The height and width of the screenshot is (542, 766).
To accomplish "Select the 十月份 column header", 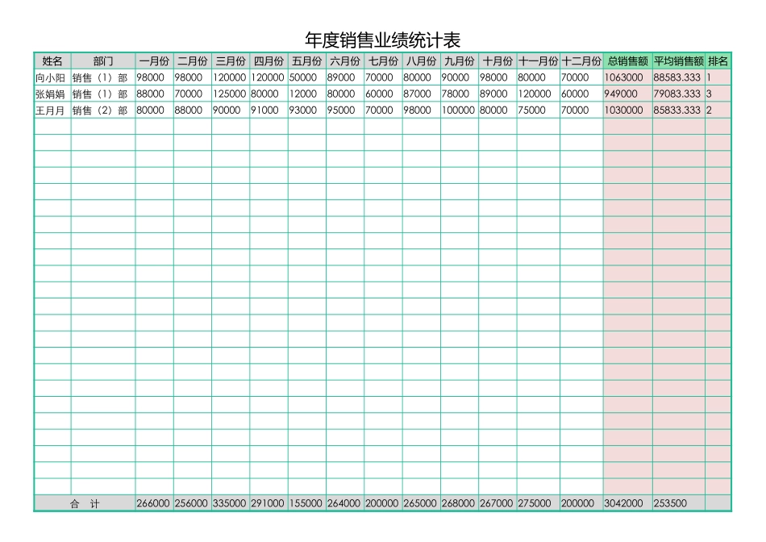I will 497,61.
